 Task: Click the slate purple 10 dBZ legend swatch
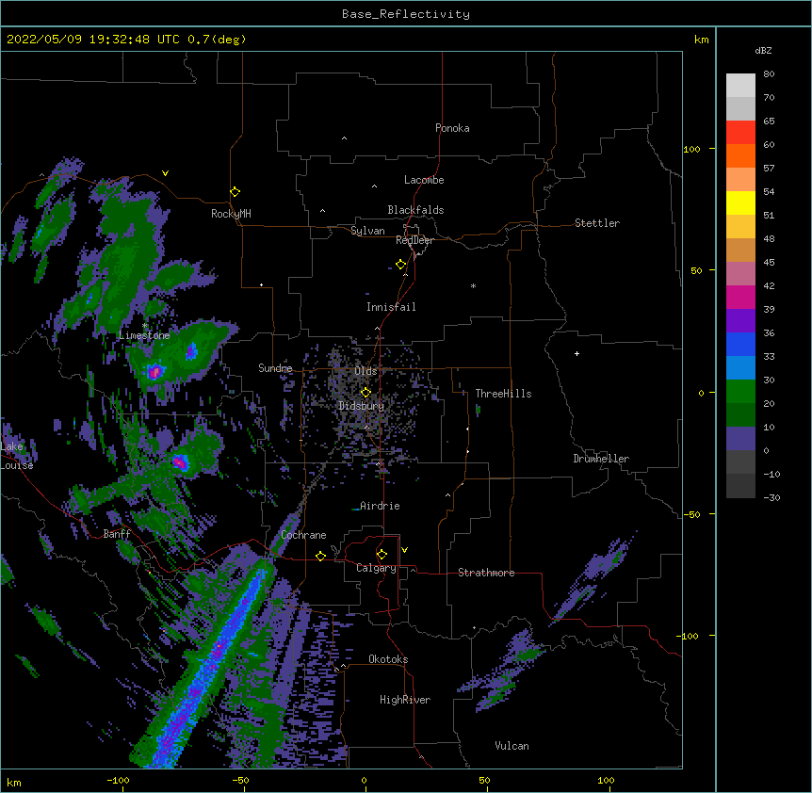(740, 439)
